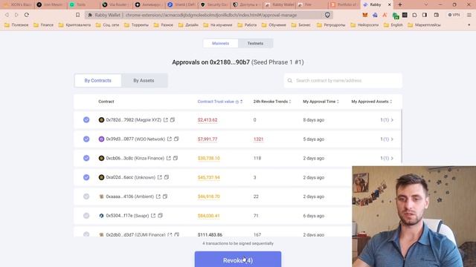
Task: Sort by Contract Trust value
Action: [x=241, y=102]
